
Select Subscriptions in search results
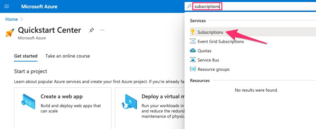point(253,32)
